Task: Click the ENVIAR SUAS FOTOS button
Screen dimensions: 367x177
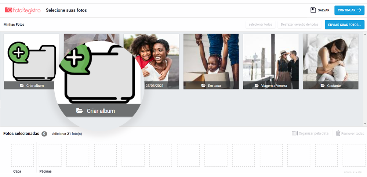Action: pyautogui.click(x=345, y=25)
